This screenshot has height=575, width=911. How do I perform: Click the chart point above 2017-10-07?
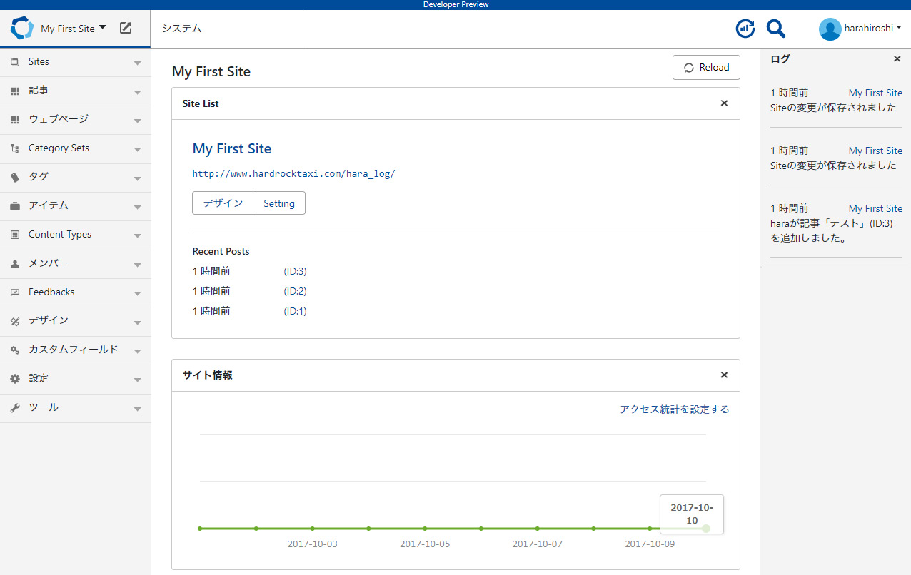point(537,529)
